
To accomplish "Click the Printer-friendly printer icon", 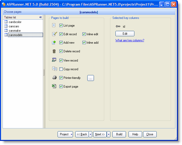I will click(x=55, y=77).
